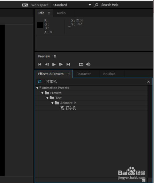
Task: Collapse the Presets folder
Action: click(42, 93)
